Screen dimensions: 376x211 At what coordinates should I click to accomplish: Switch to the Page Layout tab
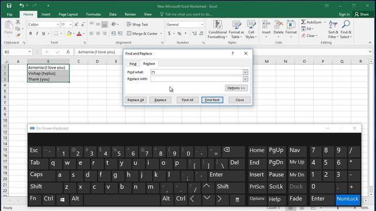68,14
